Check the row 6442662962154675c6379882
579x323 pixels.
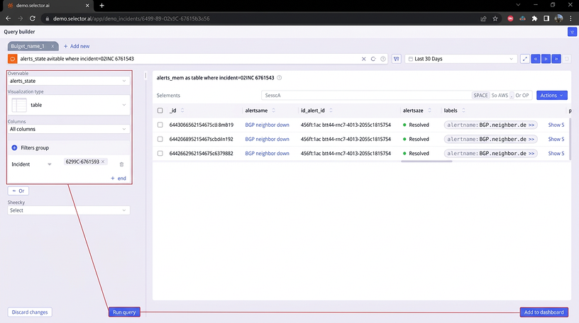click(x=160, y=154)
